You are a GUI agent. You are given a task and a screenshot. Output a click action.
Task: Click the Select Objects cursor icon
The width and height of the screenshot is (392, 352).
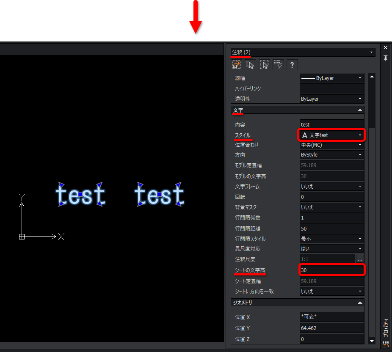(x=250, y=65)
